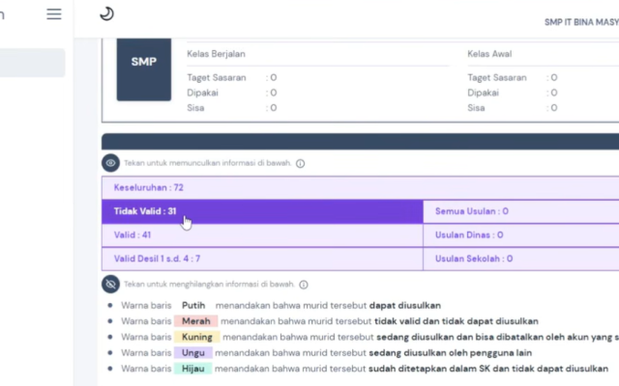The image size is (619, 386).
Task: Click the Merah color legend swatch
Action: click(195, 321)
